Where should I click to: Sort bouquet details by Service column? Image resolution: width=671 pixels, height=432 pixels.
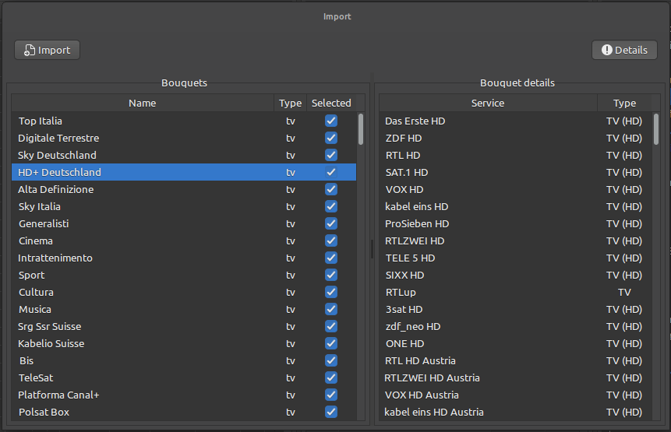pos(487,103)
